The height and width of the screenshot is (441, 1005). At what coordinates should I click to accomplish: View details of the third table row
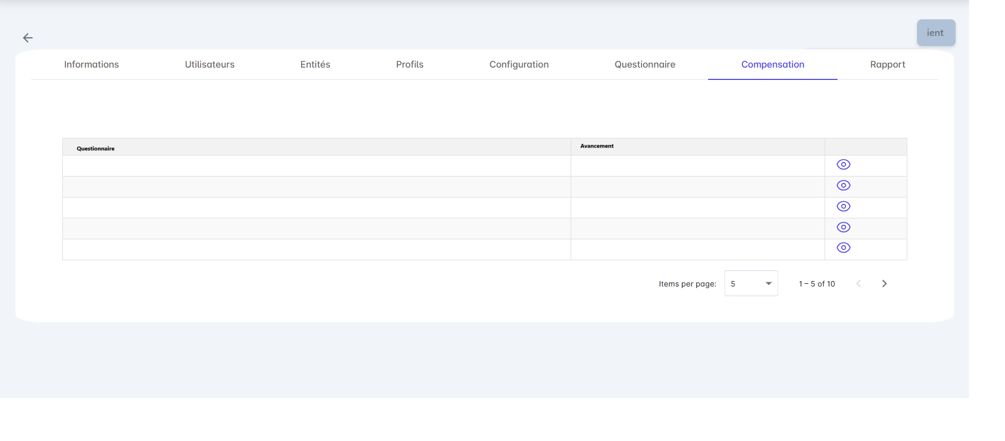(x=843, y=207)
